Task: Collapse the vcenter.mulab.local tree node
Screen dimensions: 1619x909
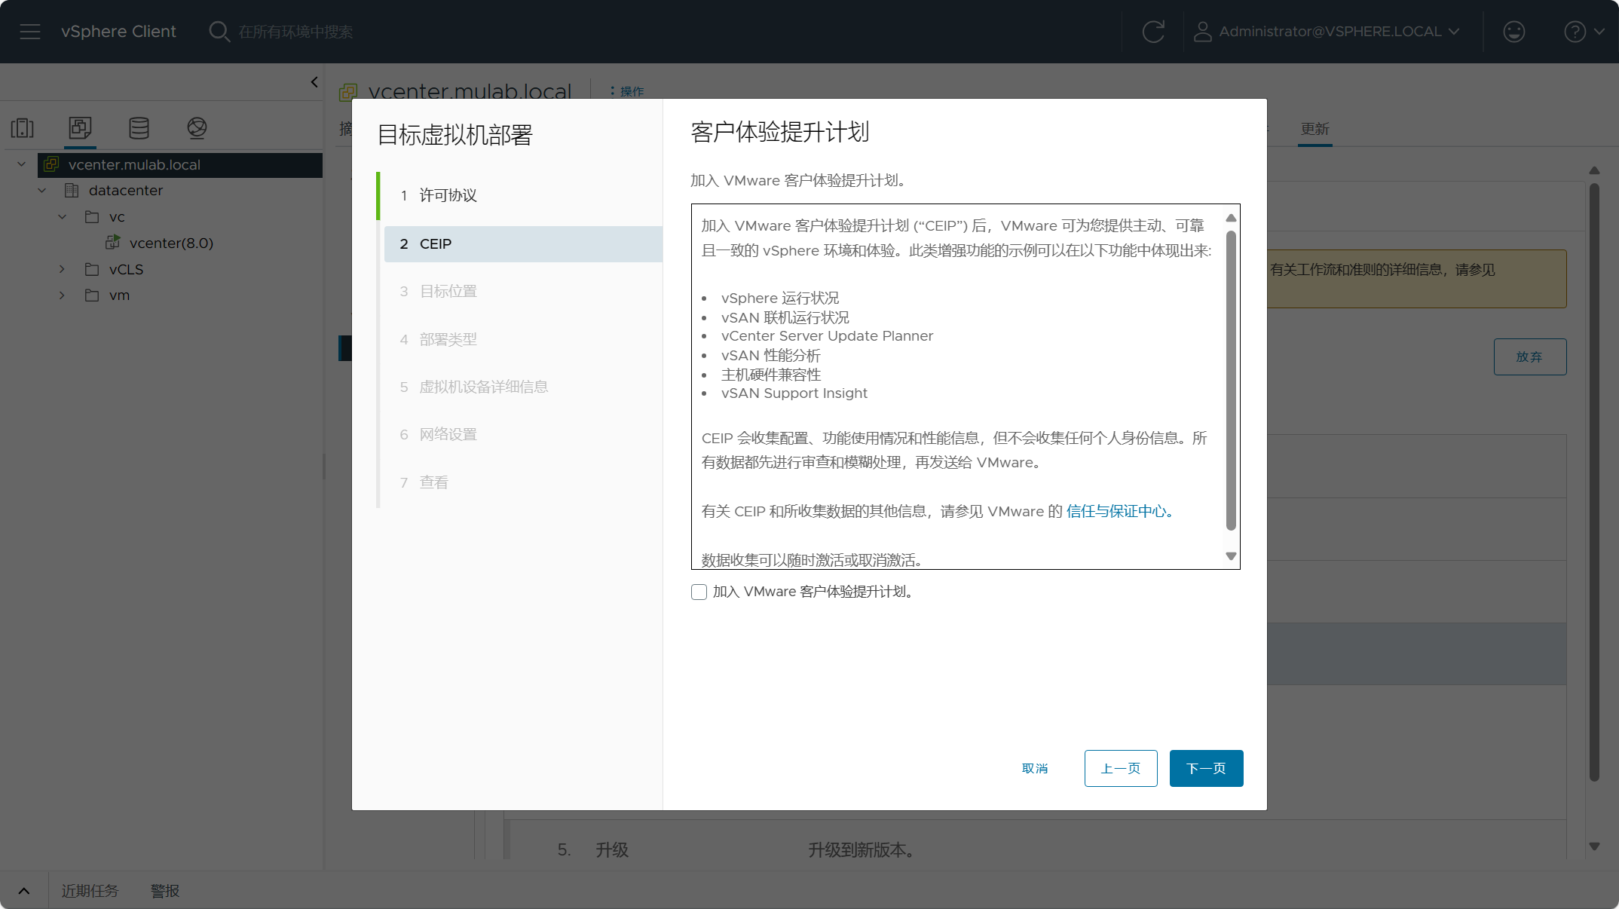Action: tap(22, 164)
